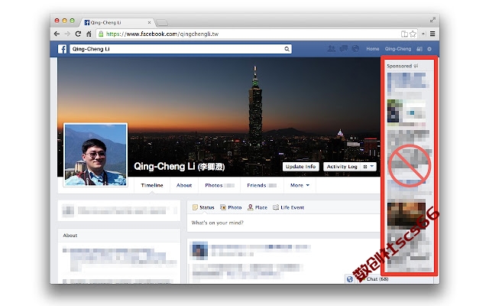Screen dimensions: 489x306
Task: Open the account settings gear icon
Action: point(429,49)
